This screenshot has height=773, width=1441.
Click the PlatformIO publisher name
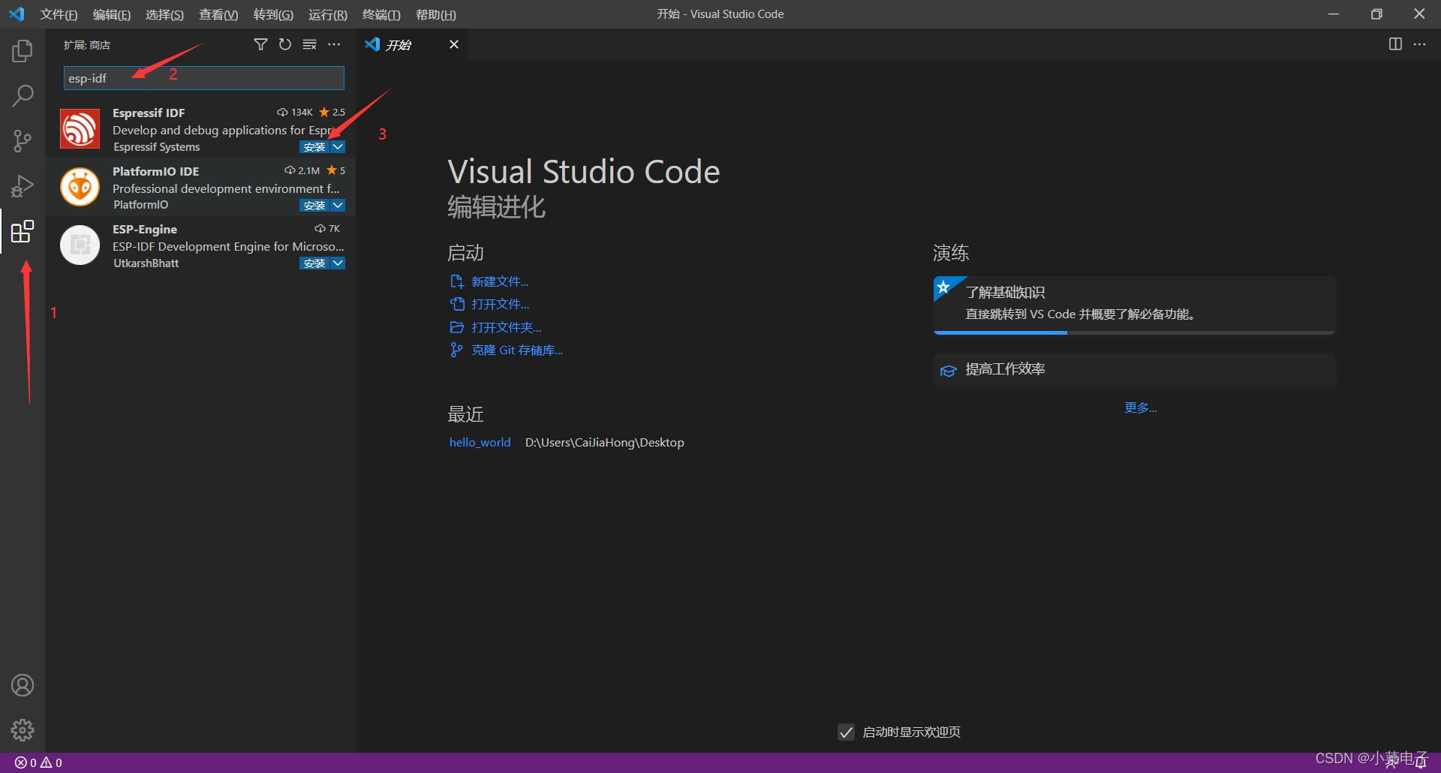[141, 204]
